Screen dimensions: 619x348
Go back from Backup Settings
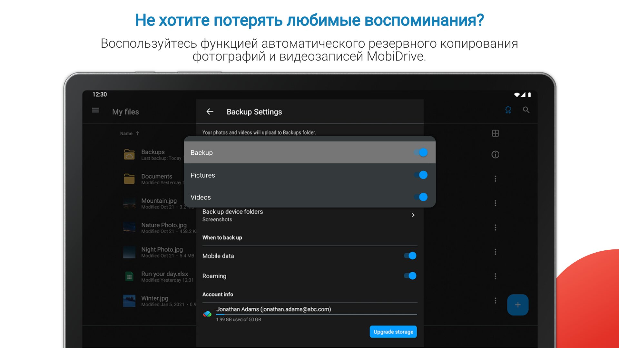point(210,111)
